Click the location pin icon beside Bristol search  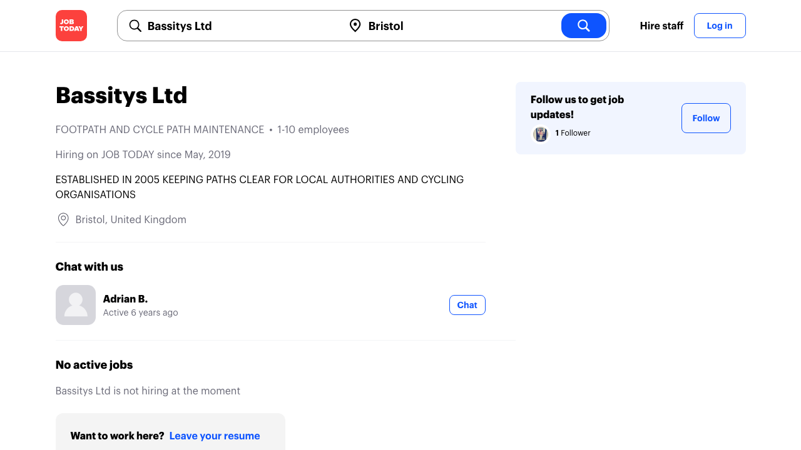tap(355, 26)
